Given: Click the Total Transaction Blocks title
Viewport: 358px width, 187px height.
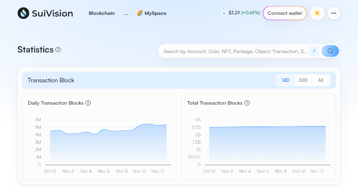Looking at the screenshot, I should tap(215, 103).
